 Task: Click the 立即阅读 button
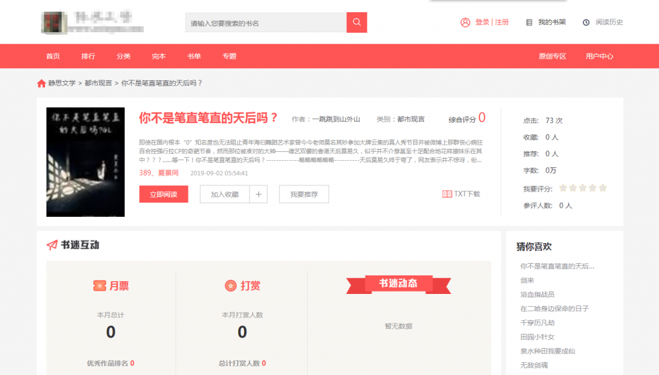pos(163,194)
